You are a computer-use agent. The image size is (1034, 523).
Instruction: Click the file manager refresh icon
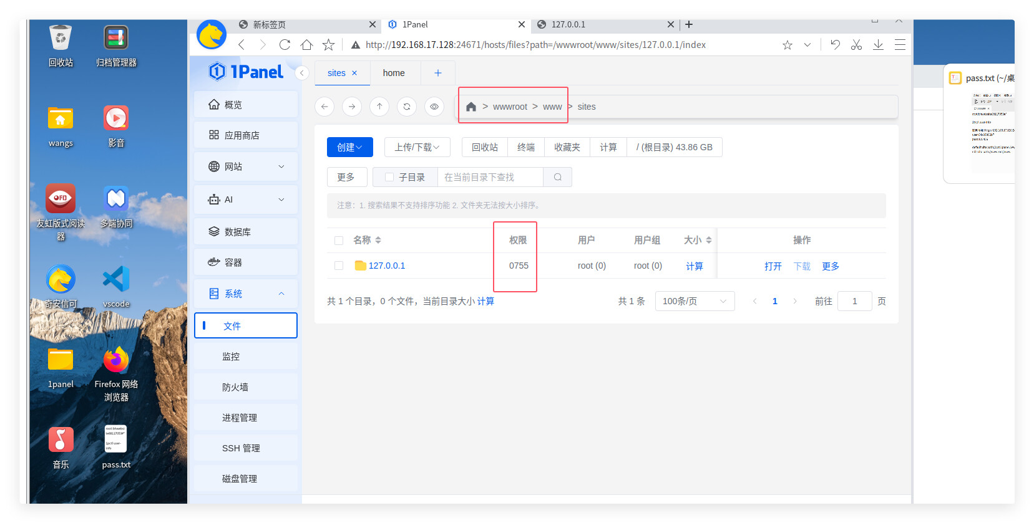[407, 107]
